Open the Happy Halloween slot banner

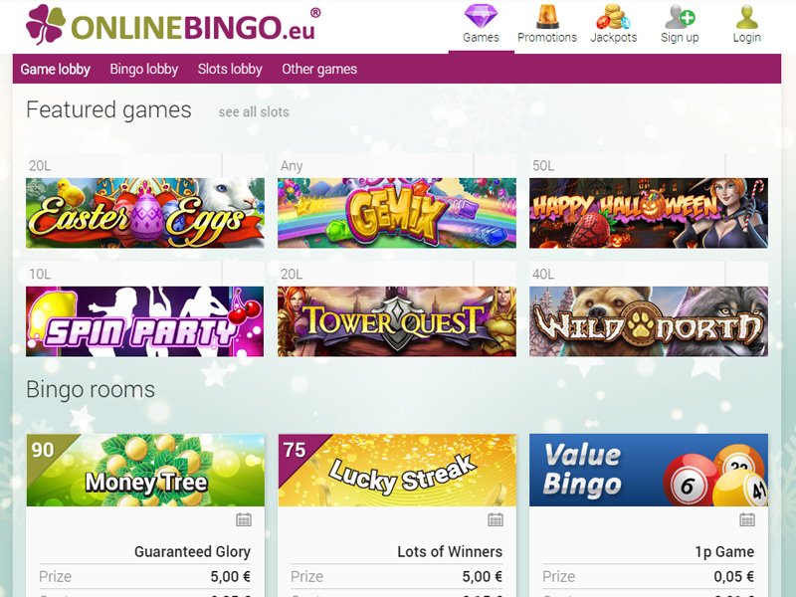649,213
